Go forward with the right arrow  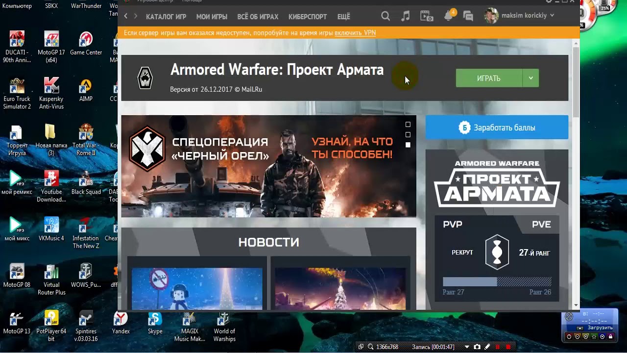tap(136, 16)
